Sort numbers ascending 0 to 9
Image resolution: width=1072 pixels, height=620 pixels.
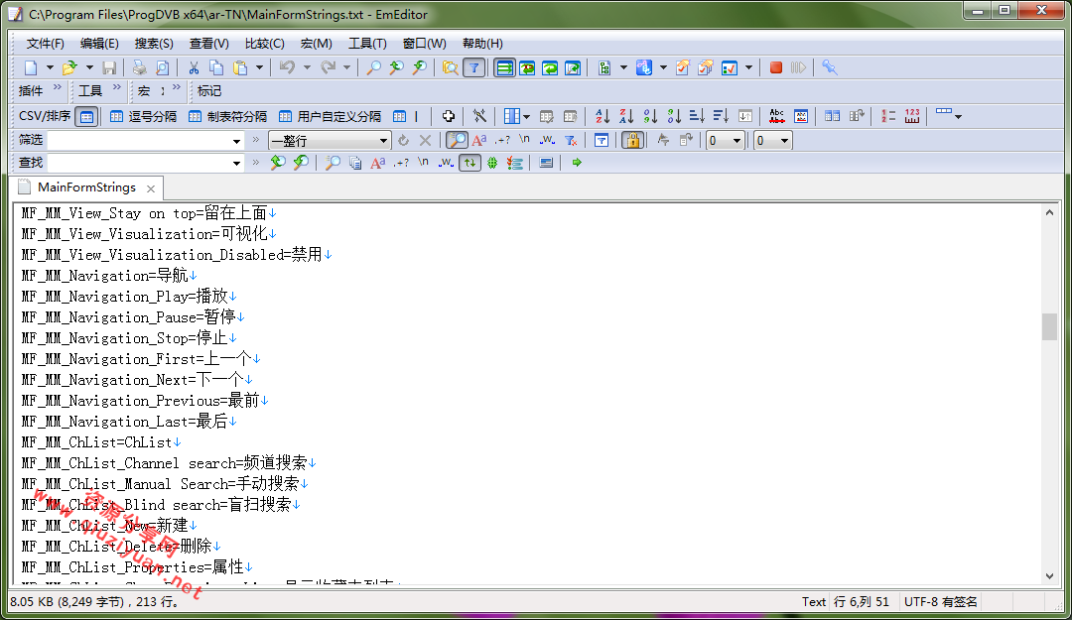pyautogui.click(x=650, y=116)
